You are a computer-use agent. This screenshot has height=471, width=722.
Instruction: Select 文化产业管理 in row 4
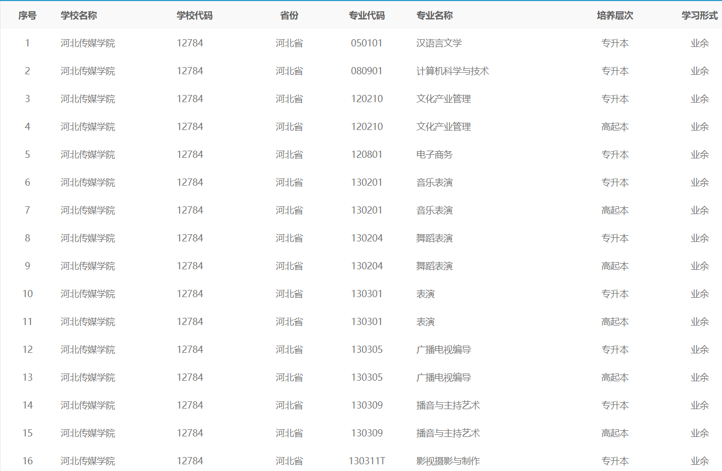tap(444, 127)
